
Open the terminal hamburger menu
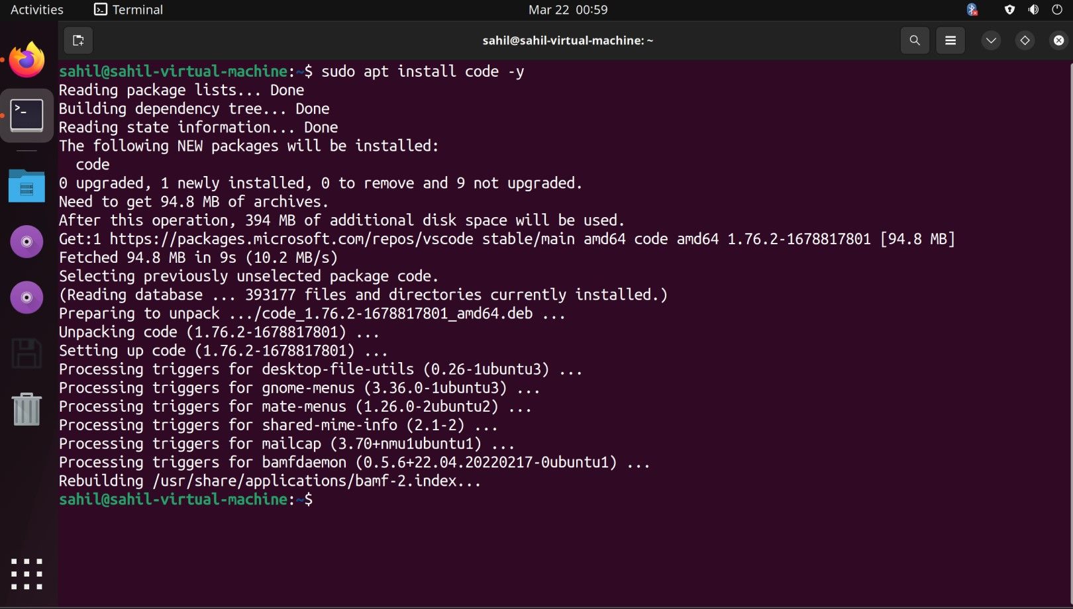coord(950,40)
